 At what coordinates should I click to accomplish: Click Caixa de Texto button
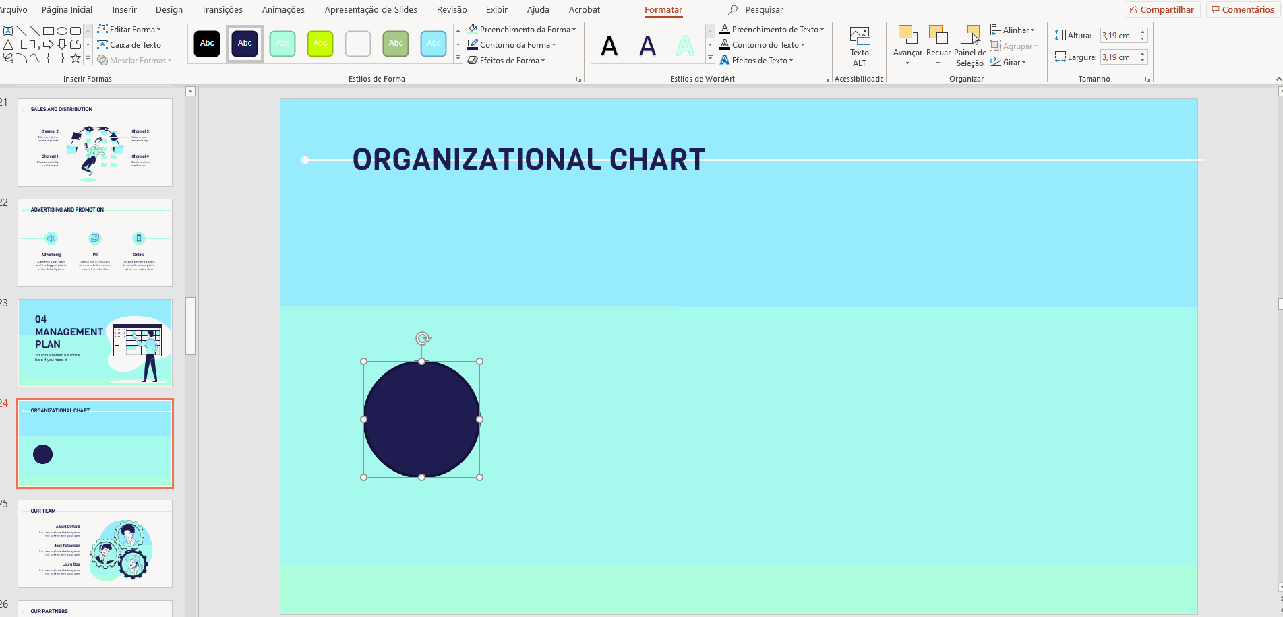(x=129, y=45)
